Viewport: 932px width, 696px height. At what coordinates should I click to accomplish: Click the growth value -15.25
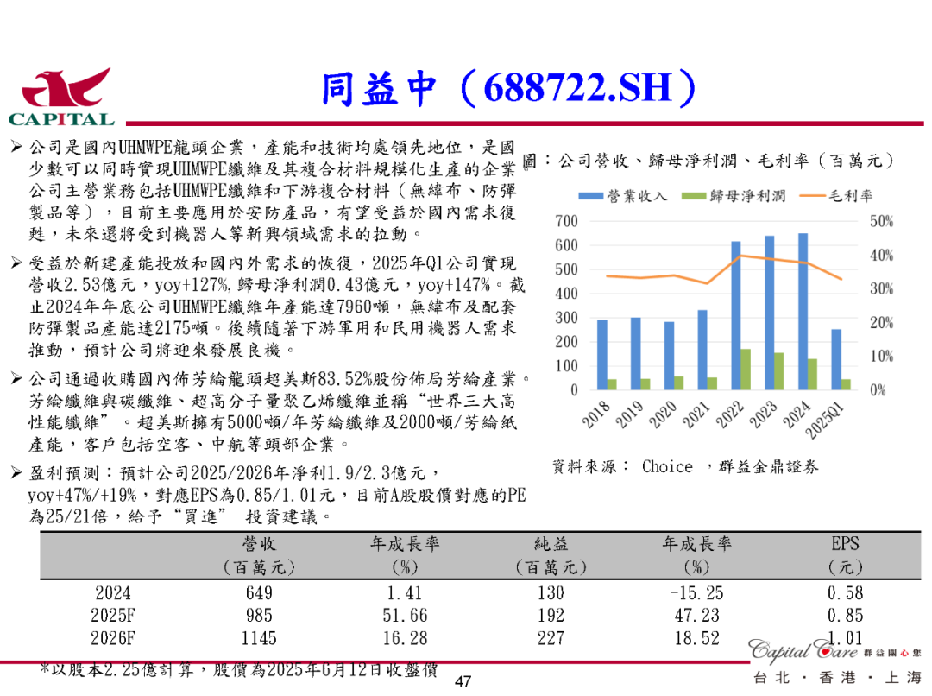point(696,593)
